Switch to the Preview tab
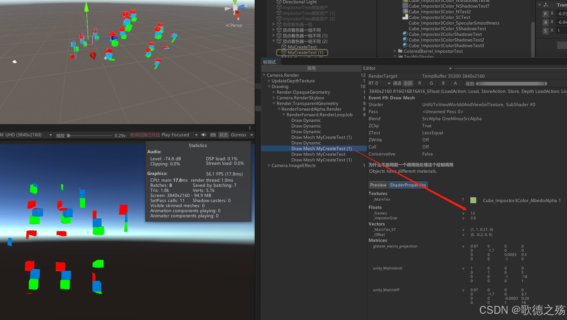The image size is (567, 320). 378,185
